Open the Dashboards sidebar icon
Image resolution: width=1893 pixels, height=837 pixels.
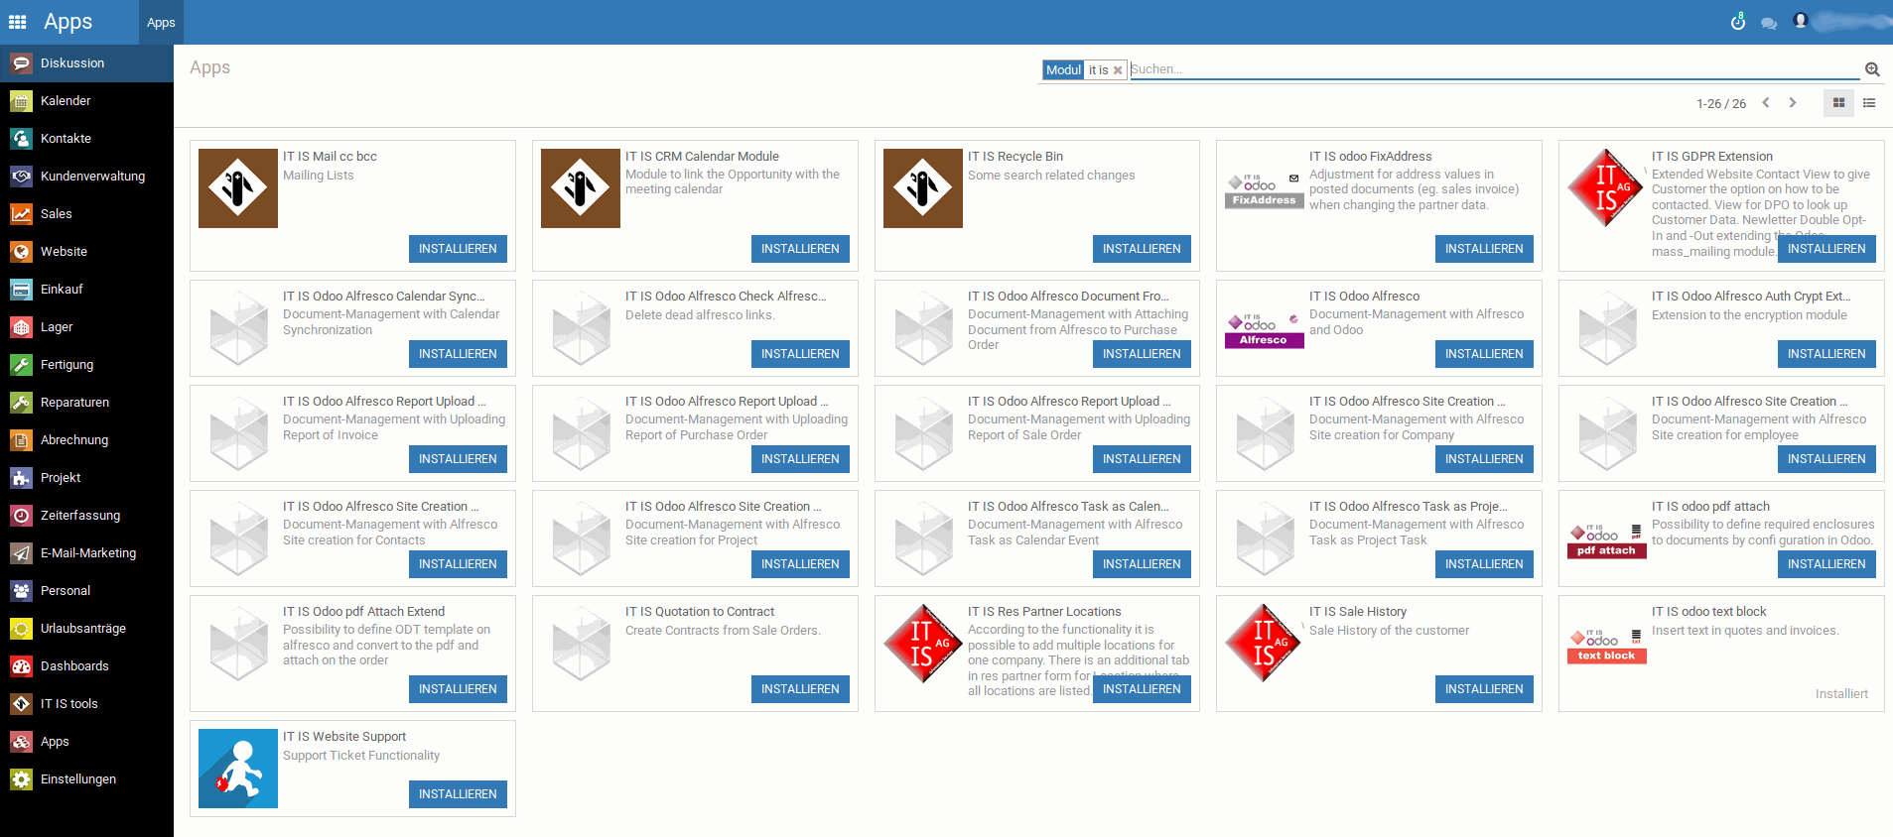tap(21, 666)
